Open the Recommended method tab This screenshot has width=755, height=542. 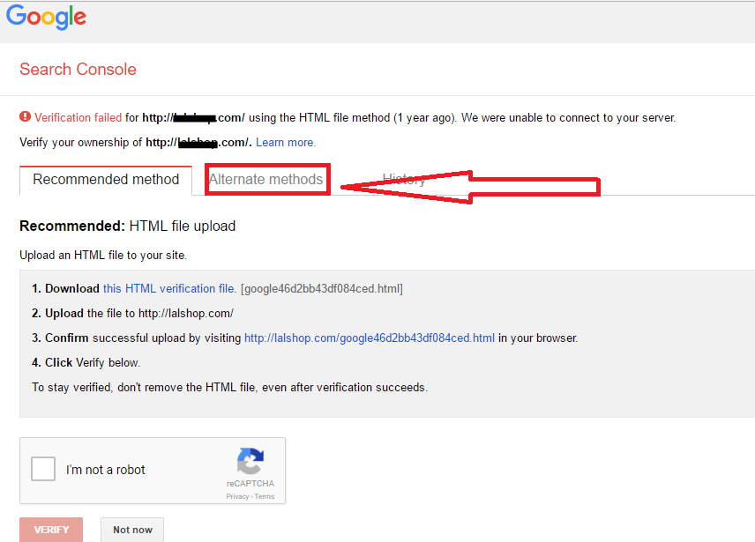(x=106, y=180)
